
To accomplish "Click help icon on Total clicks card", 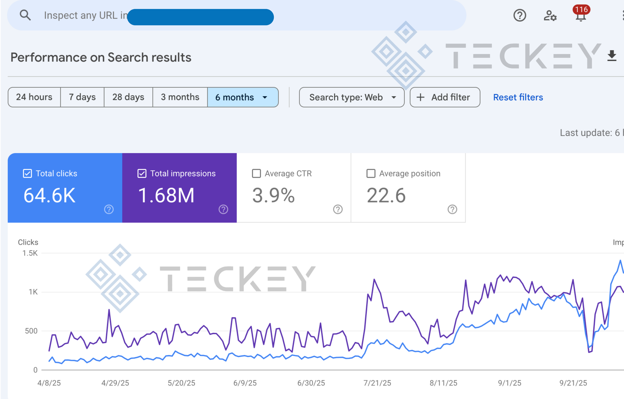I will [x=109, y=210].
